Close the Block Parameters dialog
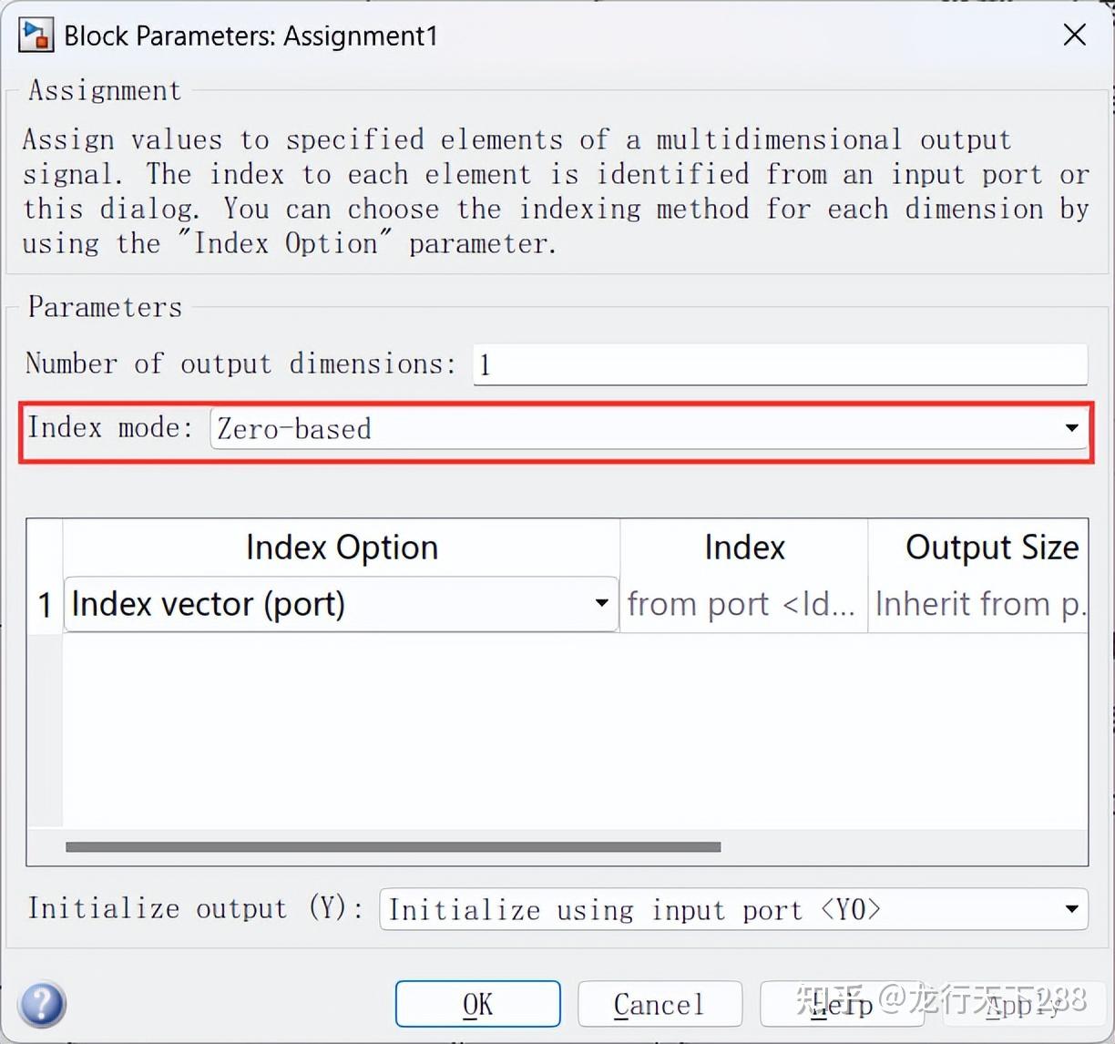The height and width of the screenshot is (1044, 1115). point(1075,36)
